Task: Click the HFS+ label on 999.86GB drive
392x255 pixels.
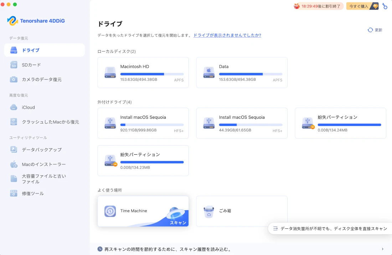Action: [179, 131]
